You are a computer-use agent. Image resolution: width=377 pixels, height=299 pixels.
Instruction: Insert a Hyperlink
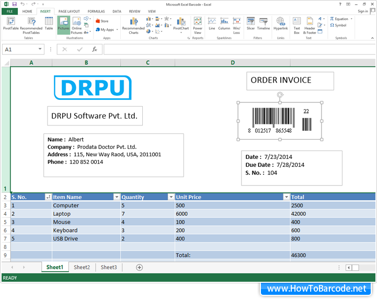click(281, 24)
